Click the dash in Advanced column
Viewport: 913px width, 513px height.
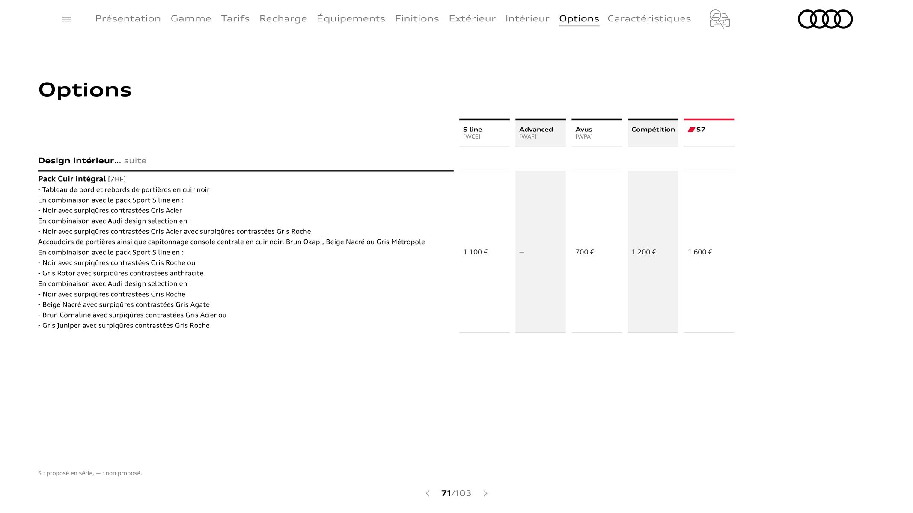[521, 252]
